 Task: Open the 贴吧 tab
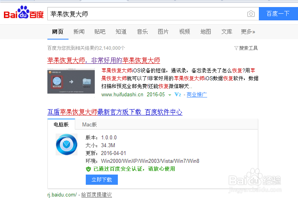click(x=100, y=32)
